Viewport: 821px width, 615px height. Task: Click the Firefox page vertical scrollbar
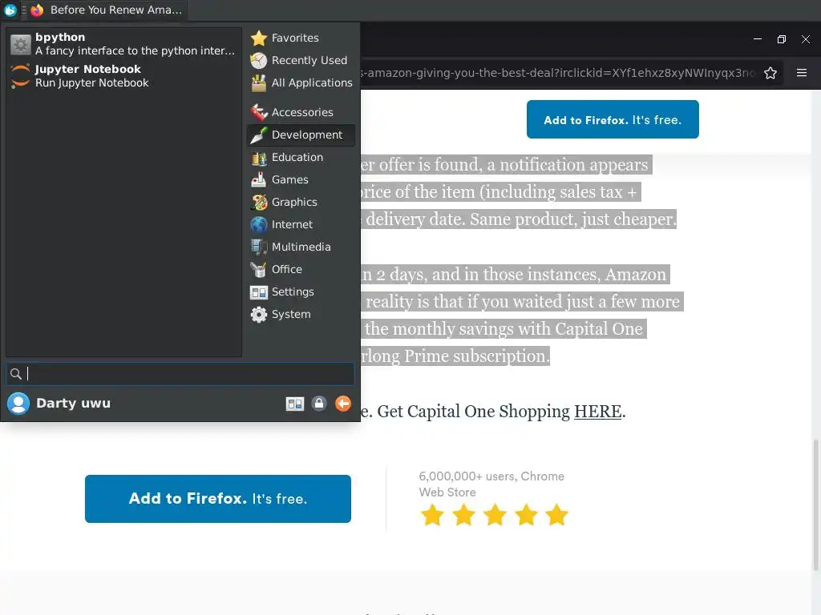click(x=815, y=505)
